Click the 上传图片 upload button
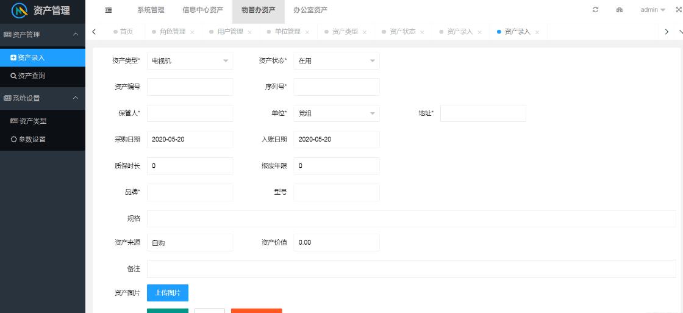The width and height of the screenshot is (683, 313). pyautogui.click(x=168, y=293)
